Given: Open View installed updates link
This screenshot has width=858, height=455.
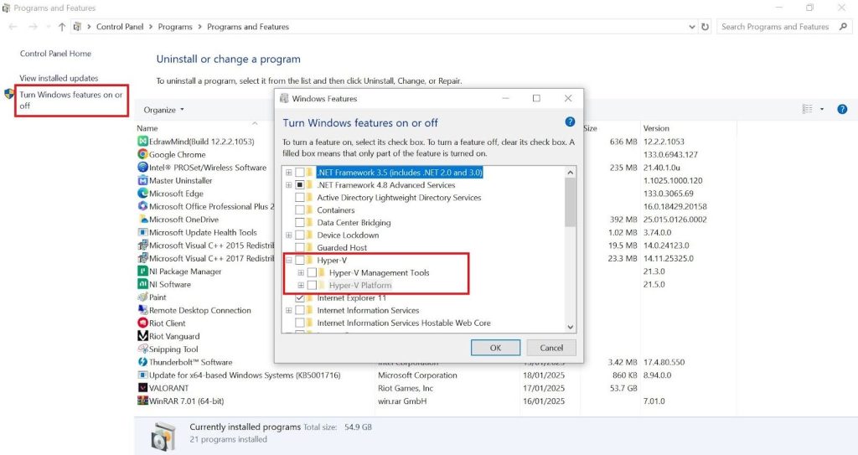Looking at the screenshot, I should point(59,78).
